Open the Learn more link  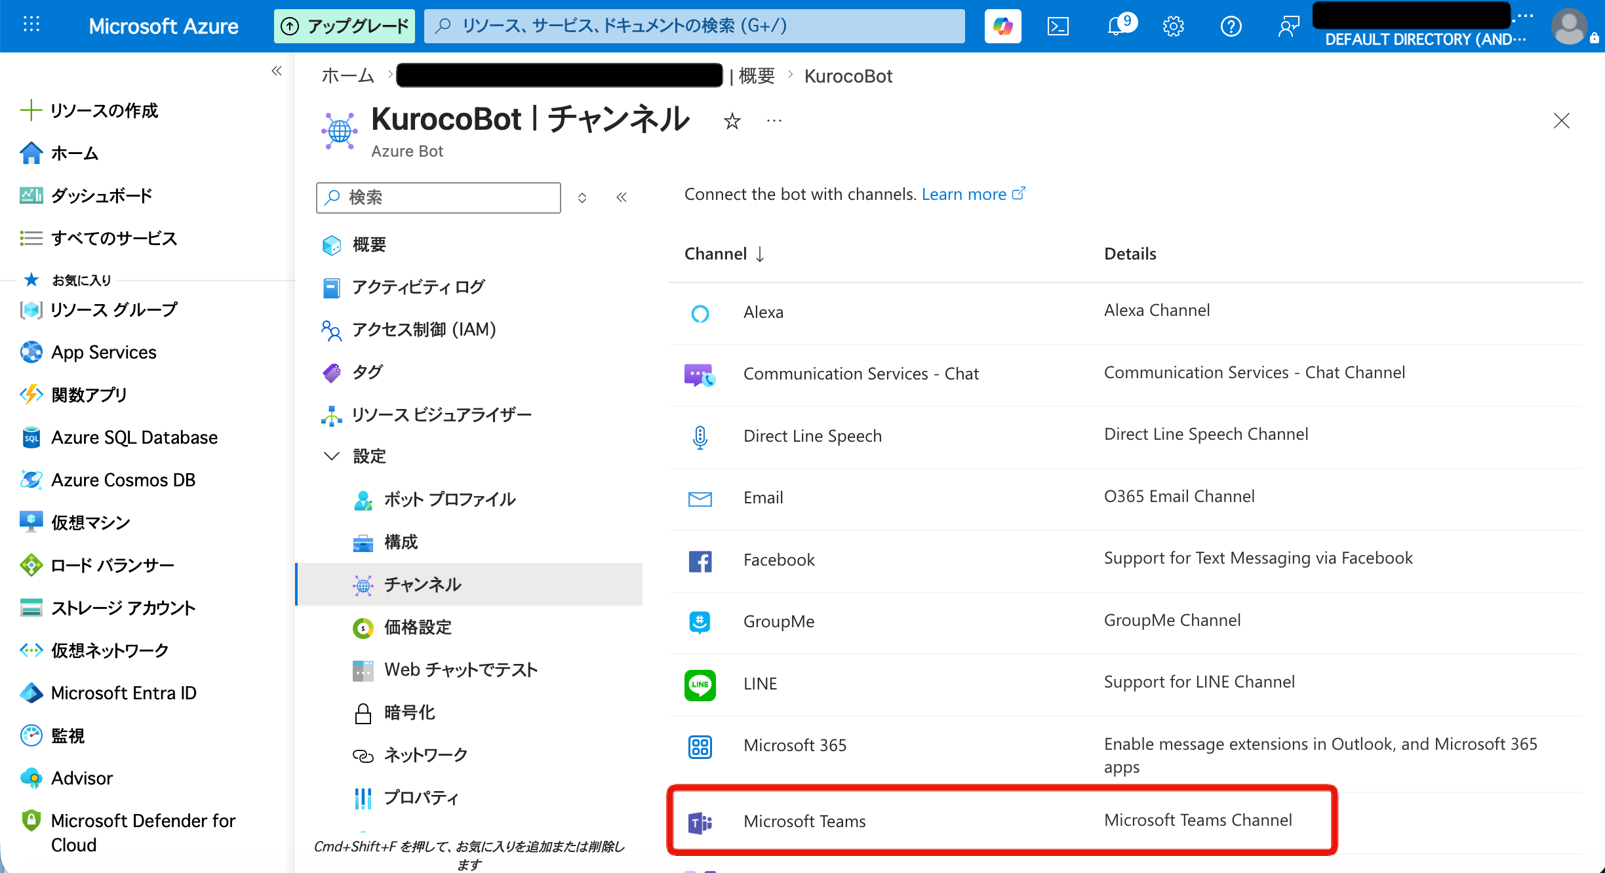(x=973, y=194)
